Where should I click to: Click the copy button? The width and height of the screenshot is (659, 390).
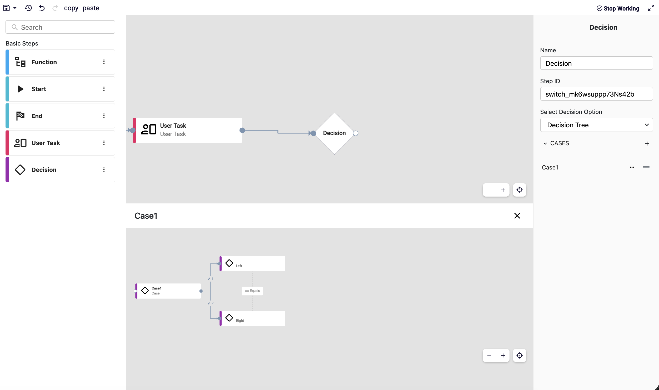tap(71, 8)
